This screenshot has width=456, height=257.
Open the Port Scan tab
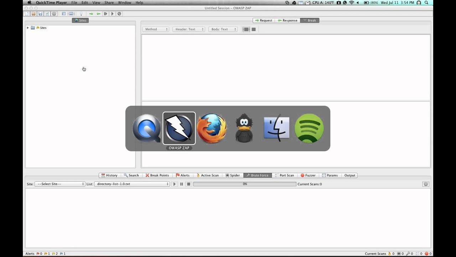[284, 175]
